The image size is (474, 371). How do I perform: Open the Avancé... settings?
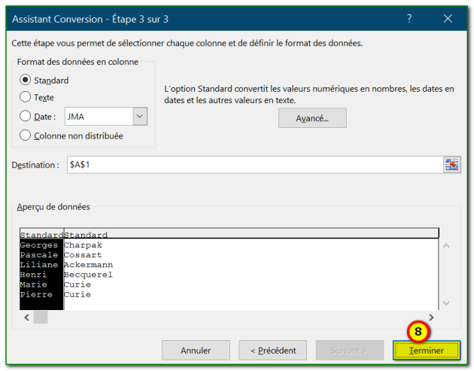[312, 118]
